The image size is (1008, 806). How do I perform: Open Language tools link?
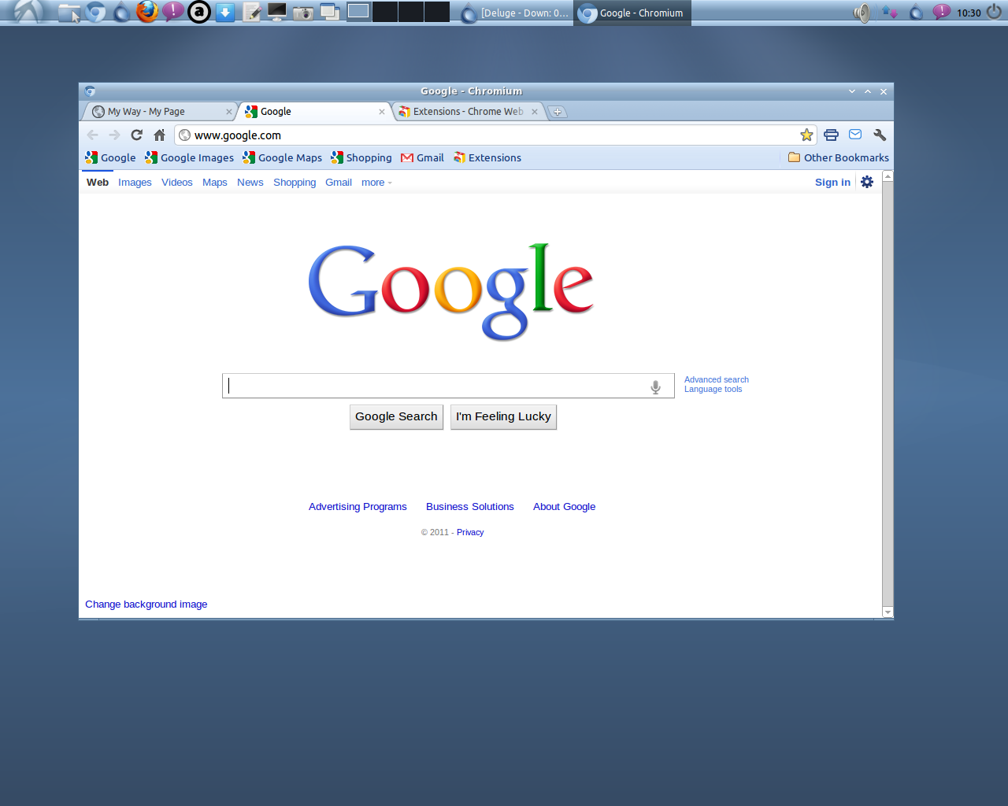pyautogui.click(x=713, y=389)
